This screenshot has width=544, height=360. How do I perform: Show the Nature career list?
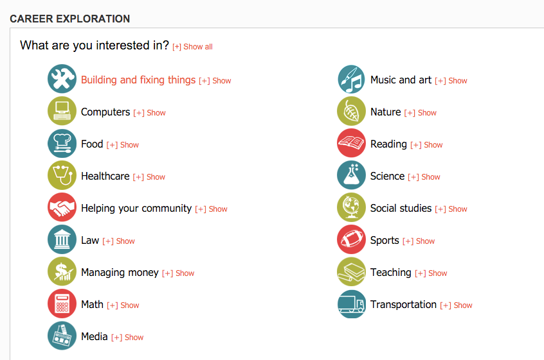coord(420,113)
